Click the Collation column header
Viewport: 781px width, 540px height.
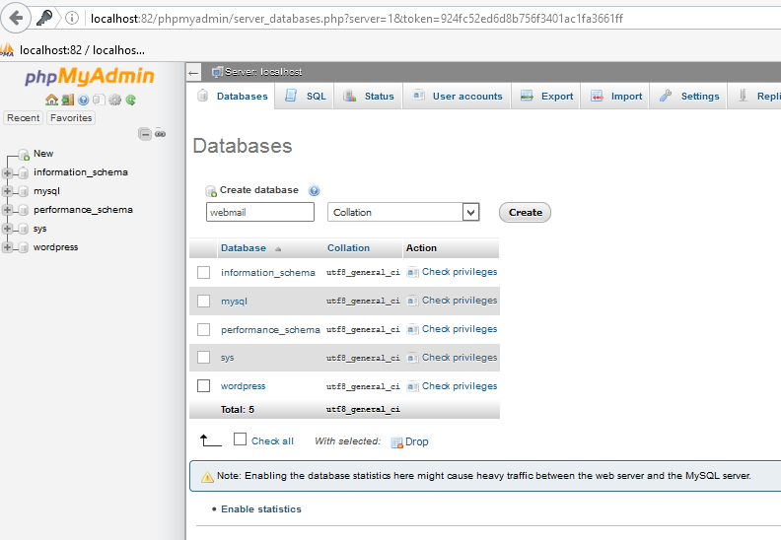point(348,248)
